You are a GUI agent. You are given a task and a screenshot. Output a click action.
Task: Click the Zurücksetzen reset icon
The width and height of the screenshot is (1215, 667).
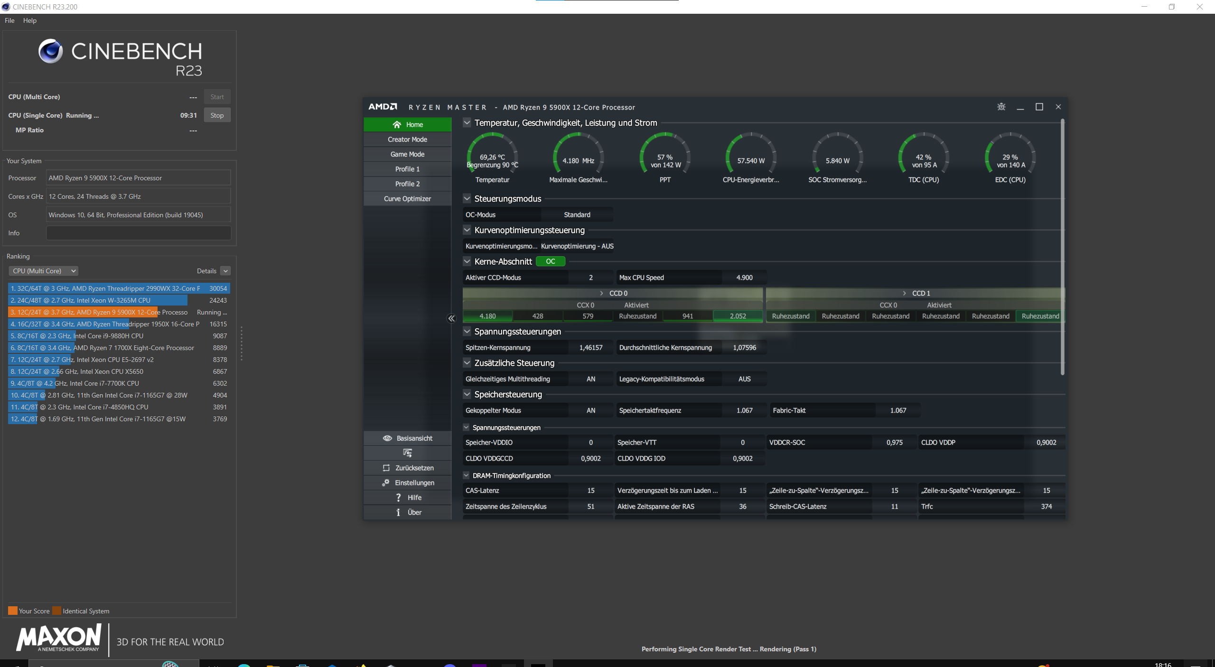pos(386,468)
